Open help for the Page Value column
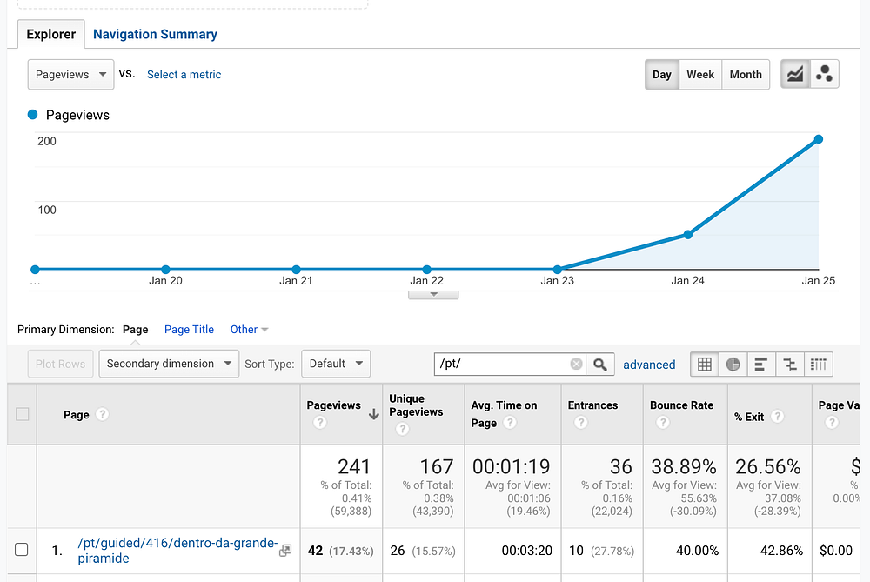This screenshot has width=870, height=582. 831,423
